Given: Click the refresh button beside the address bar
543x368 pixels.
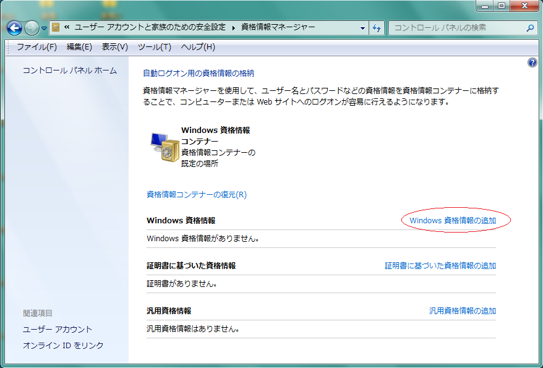Looking at the screenshot, I should tap(377, 28).
